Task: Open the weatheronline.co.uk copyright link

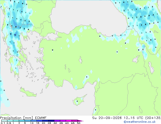Action: [x=139, y=122]
